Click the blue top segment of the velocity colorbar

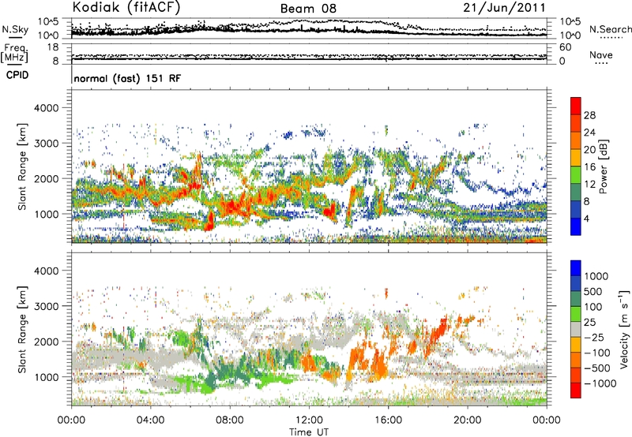pos(576,268)
